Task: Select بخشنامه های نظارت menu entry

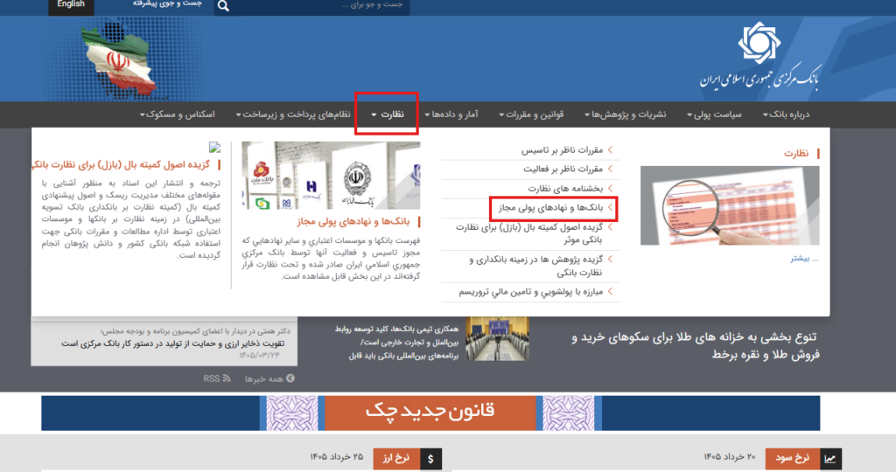Action: (565, 189)
